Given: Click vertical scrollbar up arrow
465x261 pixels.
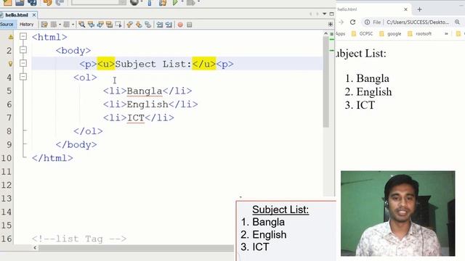Looking at the screenshot, I should click(326, 33).
